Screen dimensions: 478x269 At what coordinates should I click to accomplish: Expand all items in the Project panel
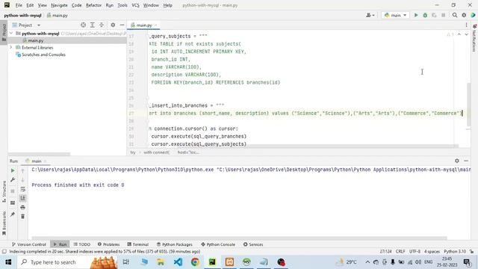click(93, 25)
